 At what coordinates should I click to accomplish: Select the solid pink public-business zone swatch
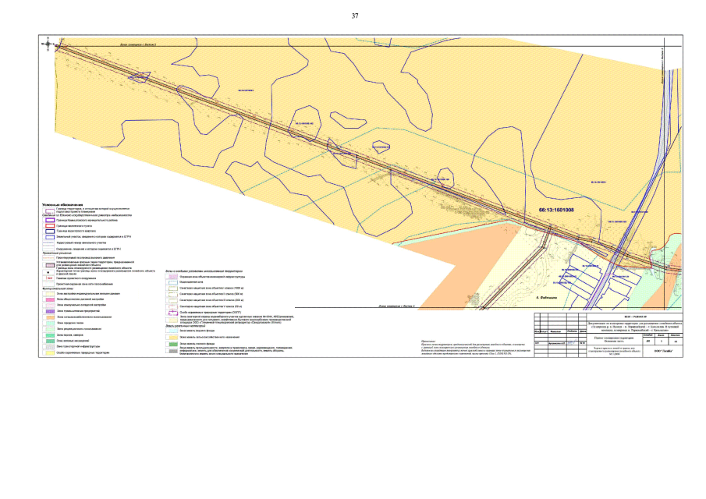tap(48, 299)
